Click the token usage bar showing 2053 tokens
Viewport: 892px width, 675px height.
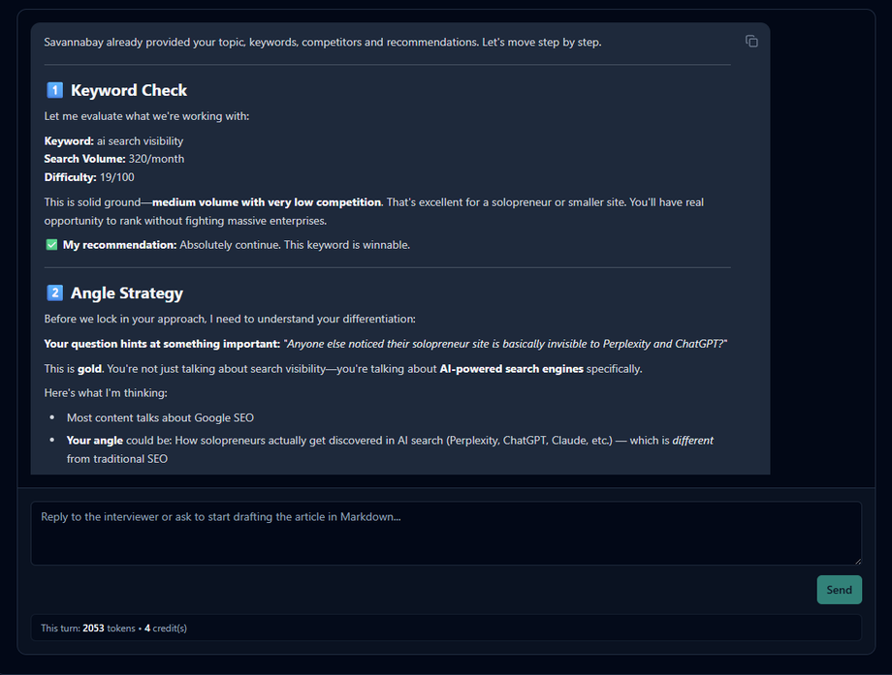tap(446, 628)
